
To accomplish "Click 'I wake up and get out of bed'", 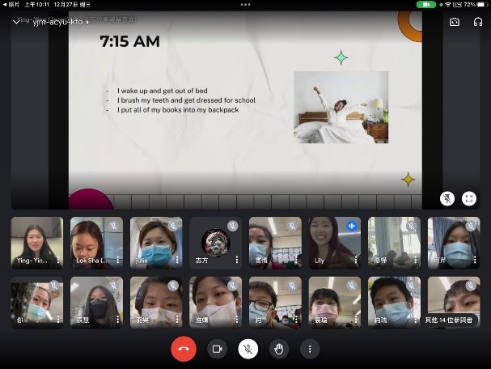I will click(163, 91).
